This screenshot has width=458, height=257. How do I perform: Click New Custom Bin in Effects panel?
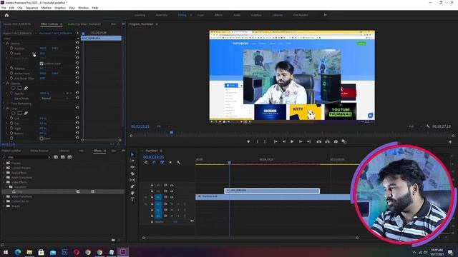(113, 240)
